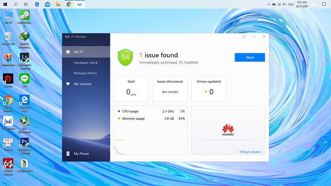The height and width of the screenshot is (186, 331).
Task: Launch Edge from the taskbar
Action: point(37,4)
